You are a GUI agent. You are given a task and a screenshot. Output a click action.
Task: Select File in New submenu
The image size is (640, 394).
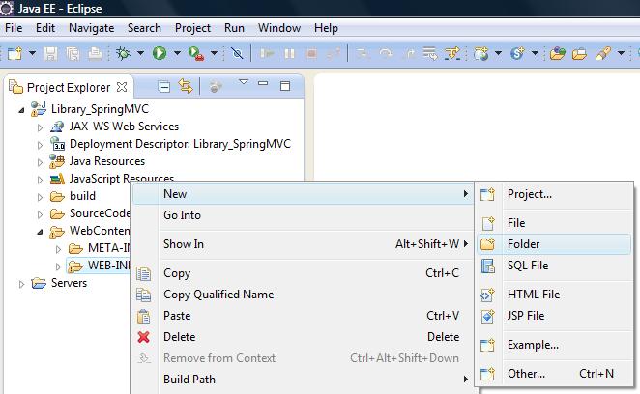554,223
